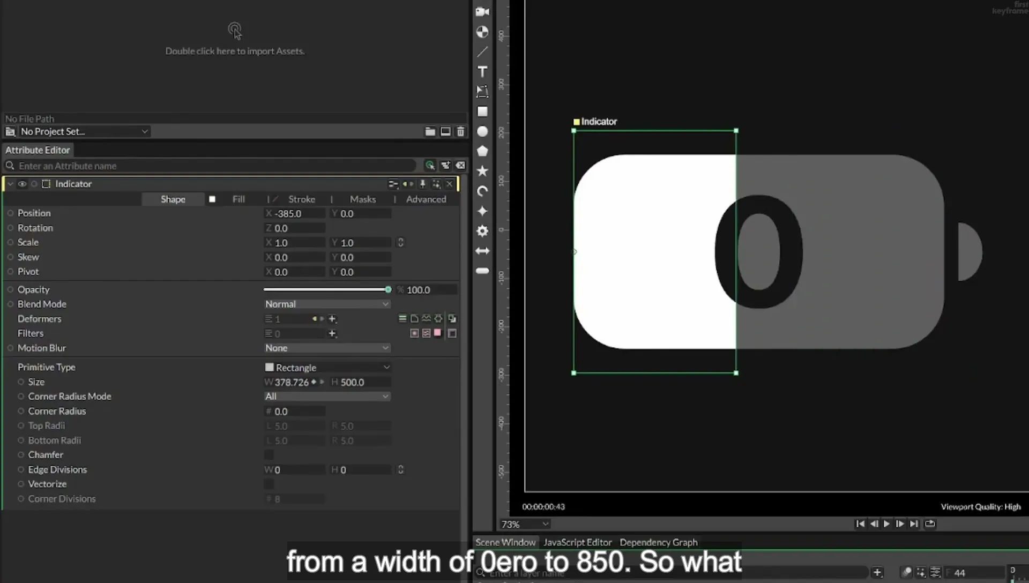The width and height of the screenshot is (1029, 583).
Task: Select the Capsule shape tool
Action: pyautogui.click(x=482, y=271)
